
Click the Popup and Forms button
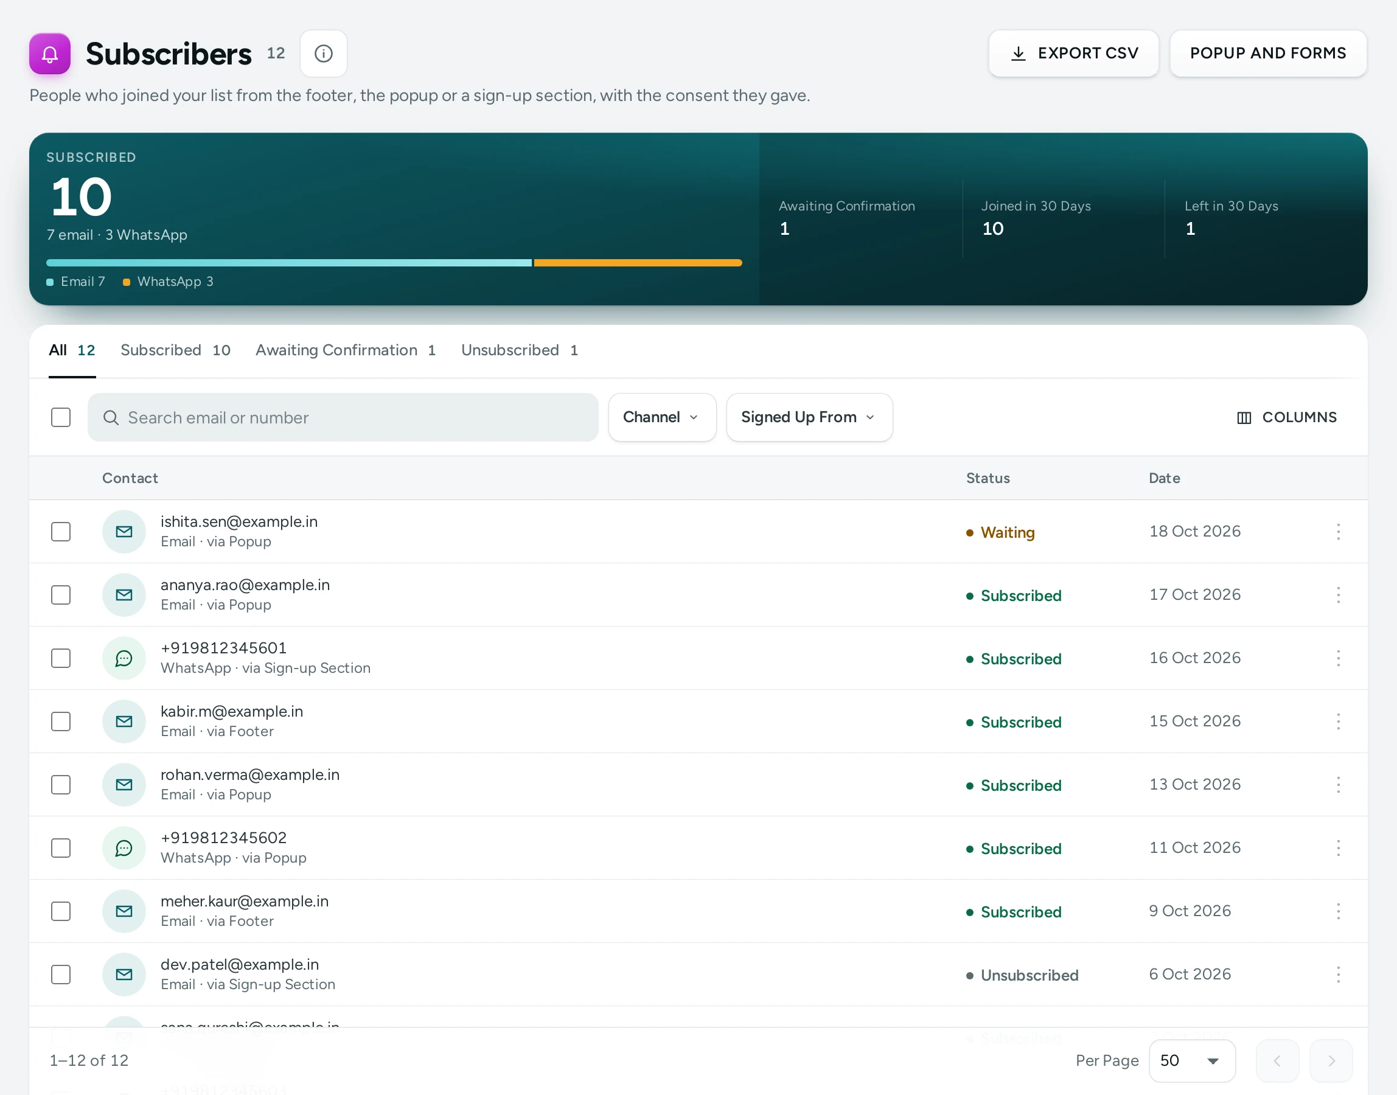1267,53
